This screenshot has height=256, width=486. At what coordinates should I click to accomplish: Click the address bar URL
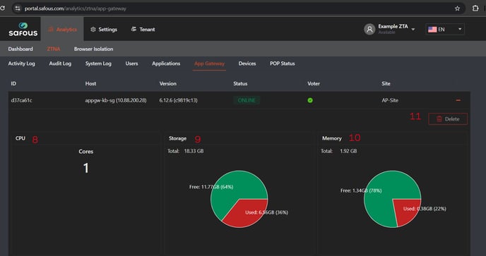tap(76, 8)
